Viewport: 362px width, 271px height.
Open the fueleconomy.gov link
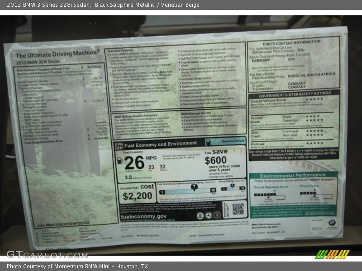pyautogui.click(x=144, y=216)
